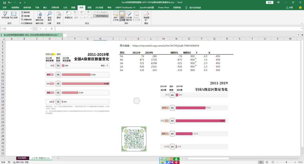Click the Insert Function fx icon
The width and height of the screenshot is (304, 164).
(52, 29)
